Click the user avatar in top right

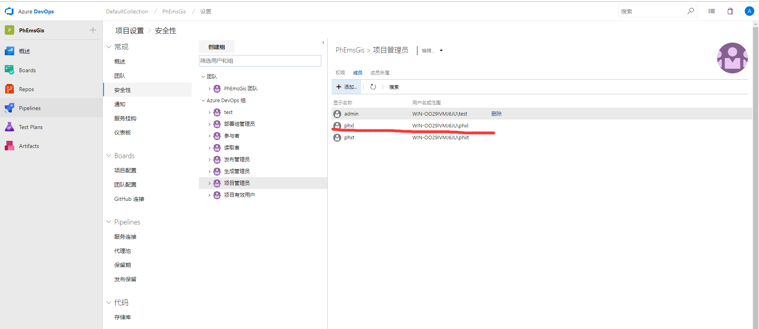749,11
